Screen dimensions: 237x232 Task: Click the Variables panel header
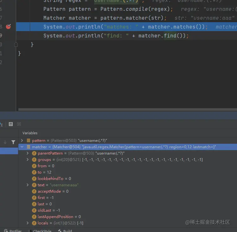[30, 133]
